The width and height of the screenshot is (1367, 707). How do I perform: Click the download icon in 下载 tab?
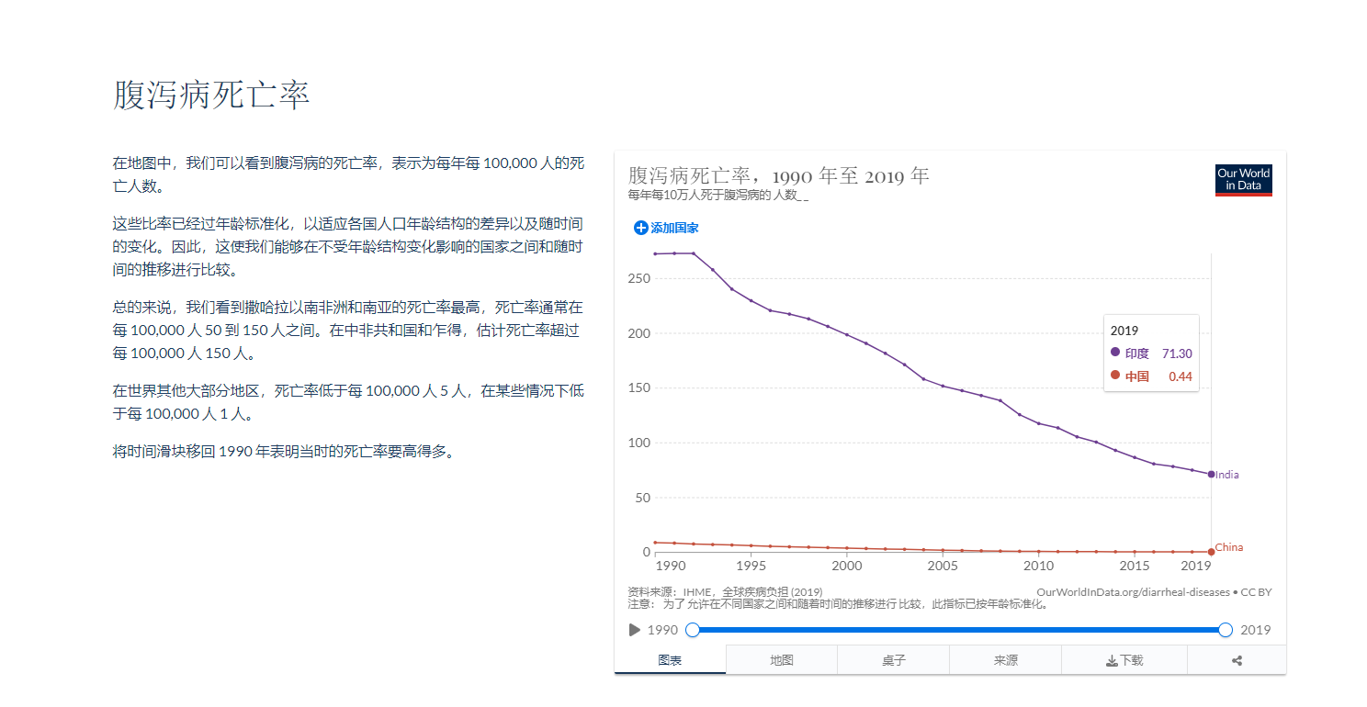point(1111,660)
